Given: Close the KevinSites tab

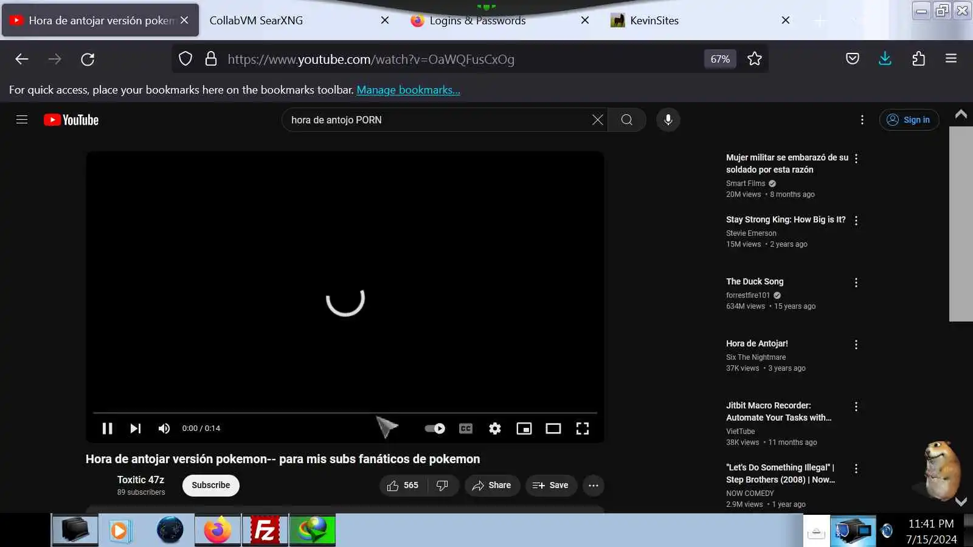Looking at the screenshot, I should point(786,20).
